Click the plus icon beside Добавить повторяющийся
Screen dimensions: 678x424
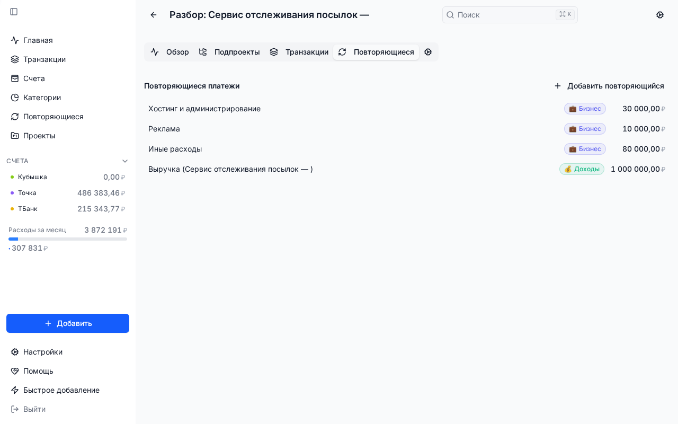(x=558, y=86)
